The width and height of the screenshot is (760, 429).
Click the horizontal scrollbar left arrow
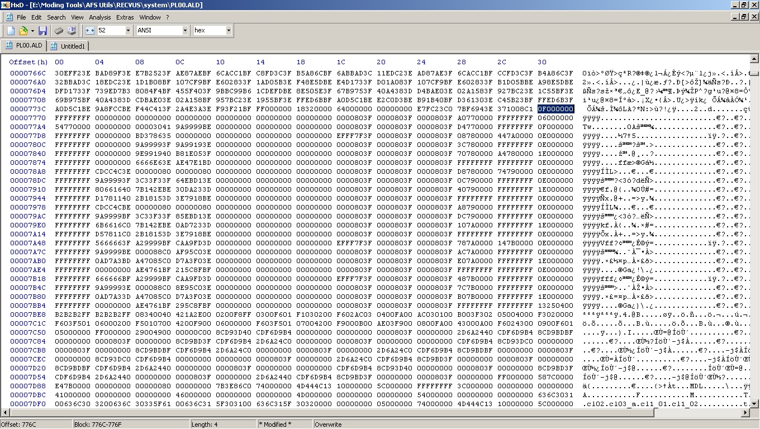[x=6, y=413]
